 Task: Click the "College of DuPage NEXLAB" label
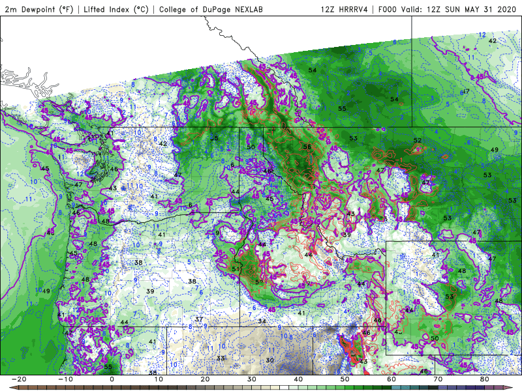click(211, 9)
